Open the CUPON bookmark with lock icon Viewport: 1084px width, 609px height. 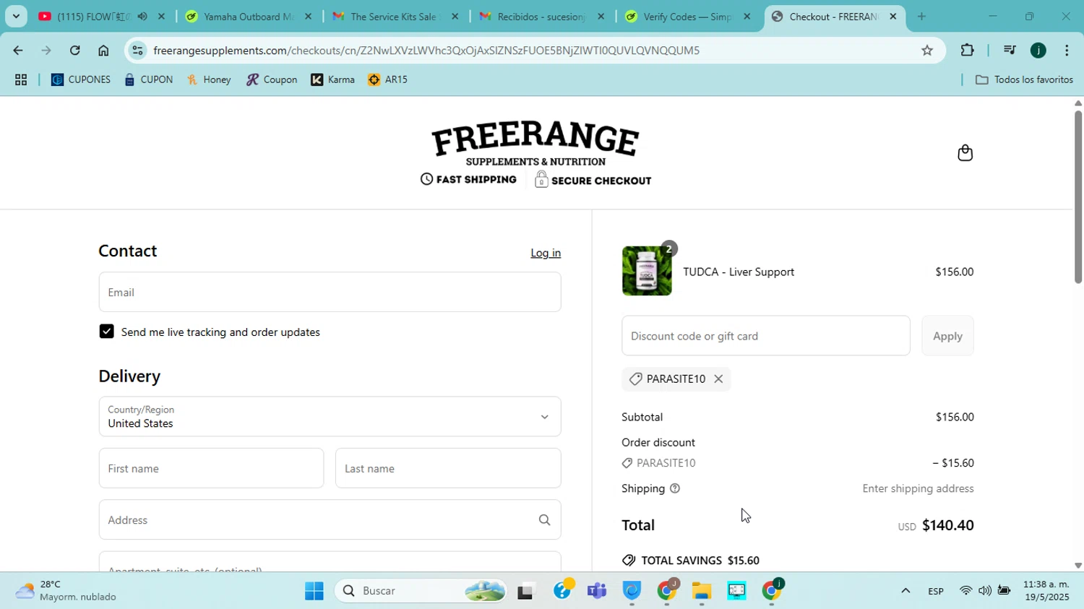[x=149, y=80]
